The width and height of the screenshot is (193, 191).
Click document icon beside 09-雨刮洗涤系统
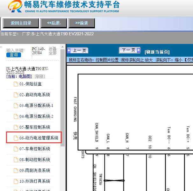tap(16, 171)
